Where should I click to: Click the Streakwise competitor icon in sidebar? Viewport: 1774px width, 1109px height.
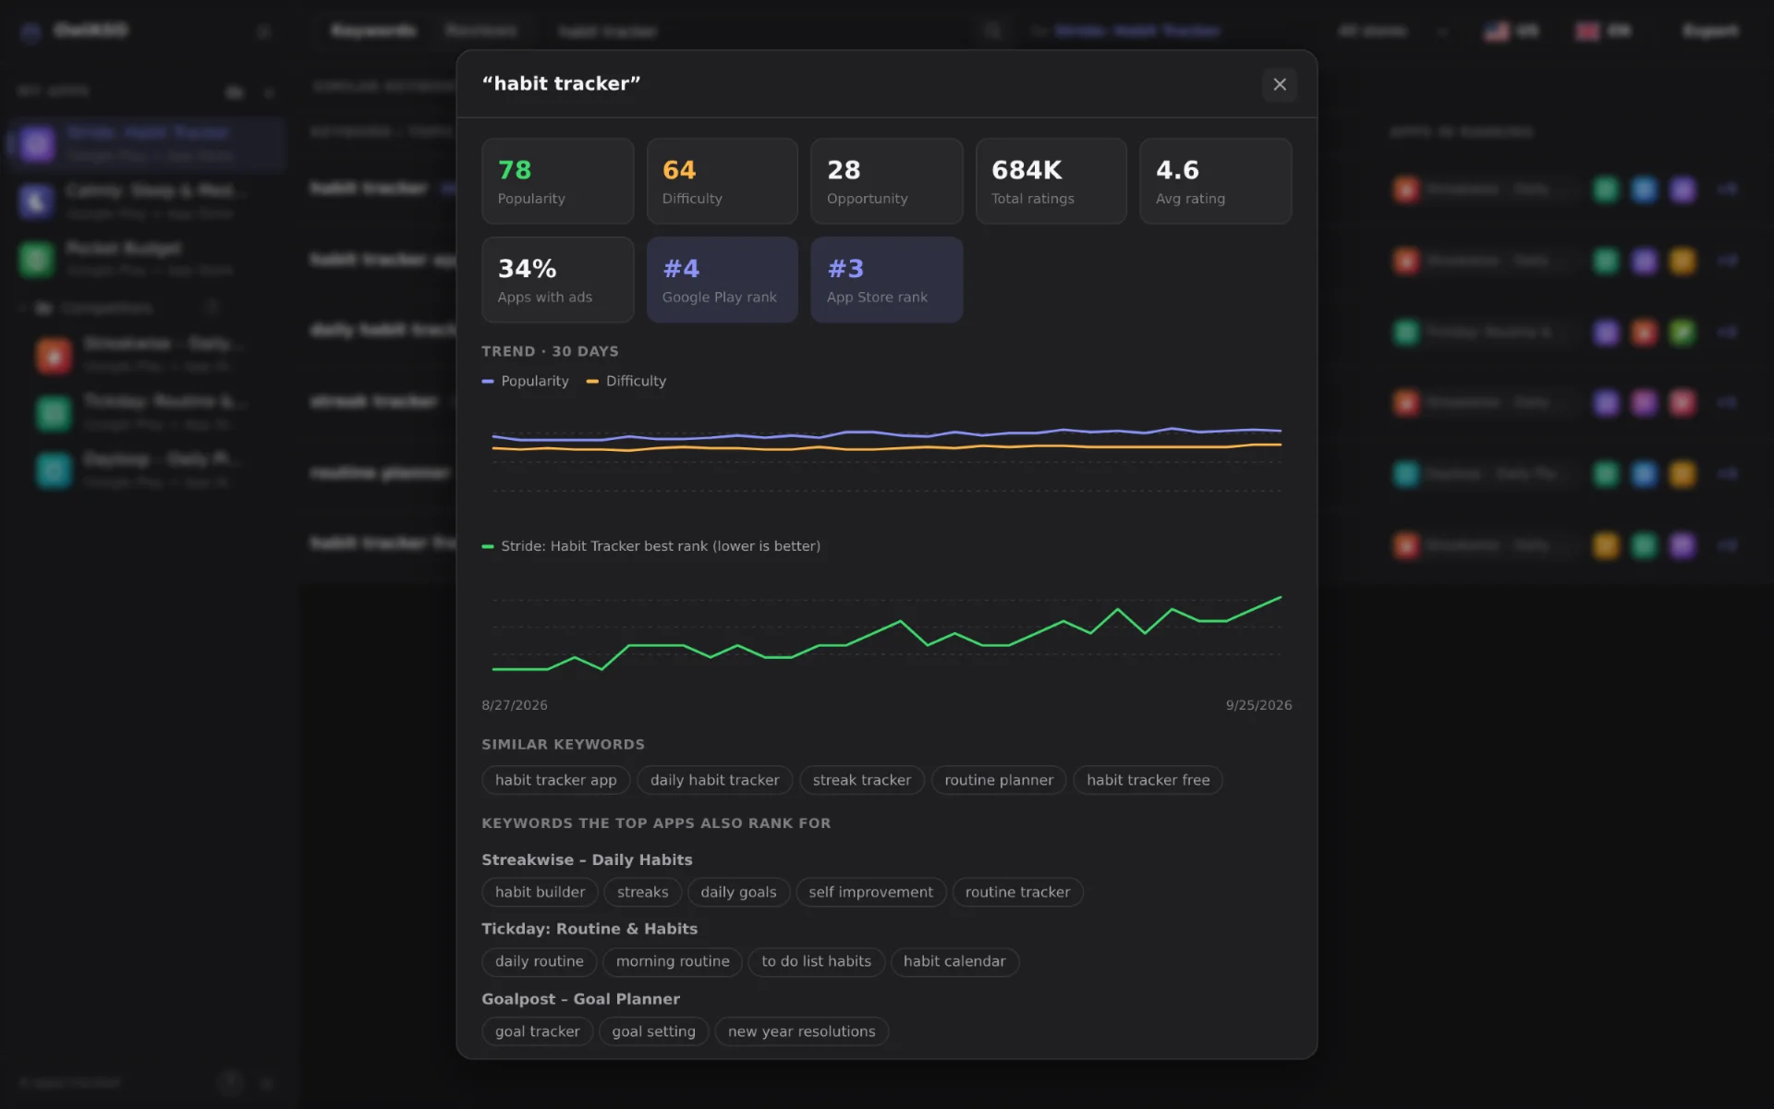(x=54, y=355)
